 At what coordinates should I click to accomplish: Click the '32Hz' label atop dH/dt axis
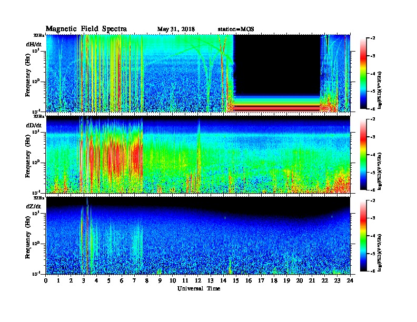[38, 35]
